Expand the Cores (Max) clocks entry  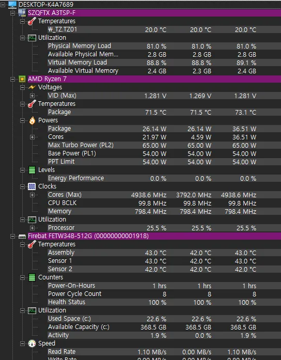coord(32,195)
